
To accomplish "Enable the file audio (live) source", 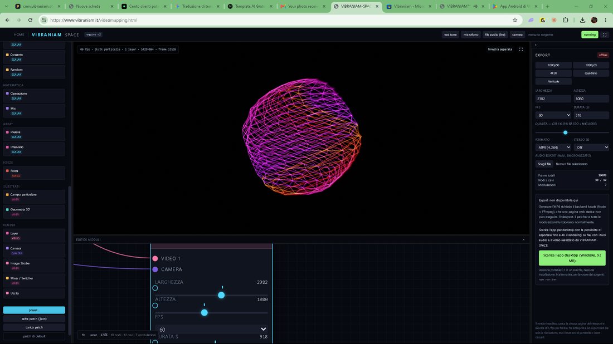I will 495,35.
